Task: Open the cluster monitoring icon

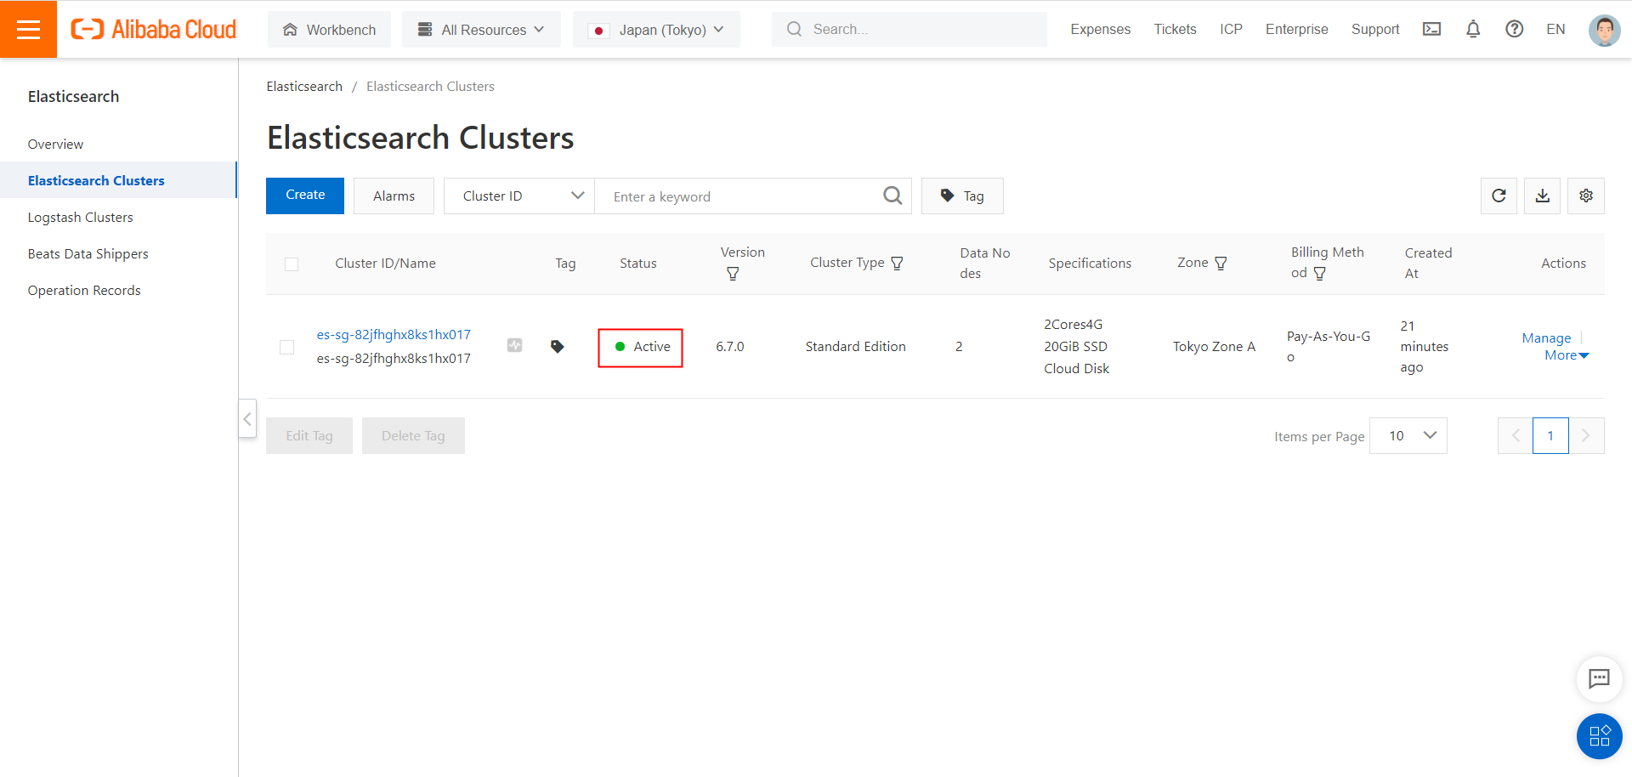Action: tap(514, 345)
